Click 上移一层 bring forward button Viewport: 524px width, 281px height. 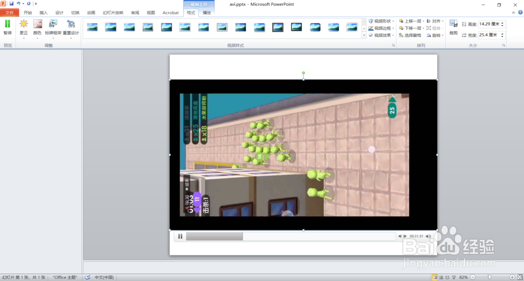point(410,21)
